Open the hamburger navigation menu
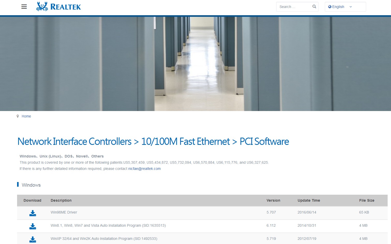The image size is (391, 244). pos(24,7)
